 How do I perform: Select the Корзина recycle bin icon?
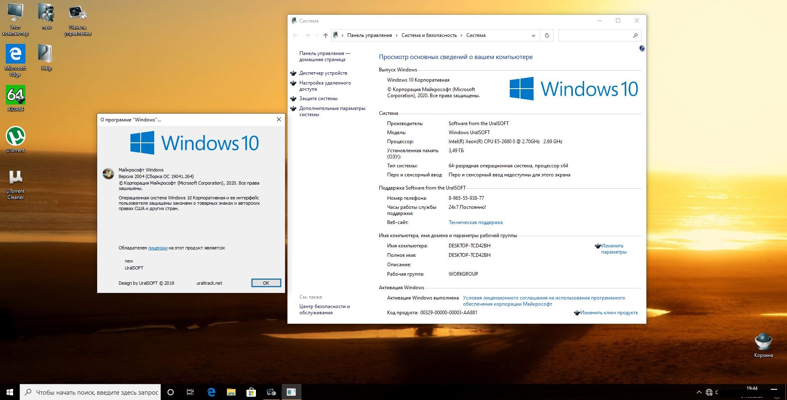[763, 345]
